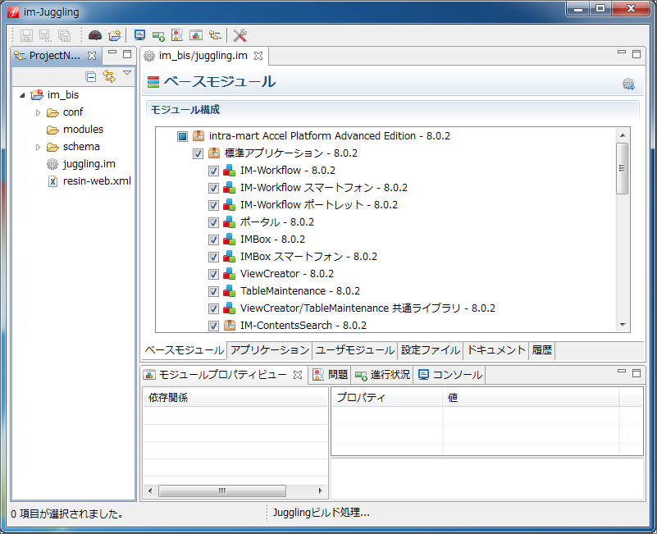Click the Save All toolbar icon

[64, 35]
